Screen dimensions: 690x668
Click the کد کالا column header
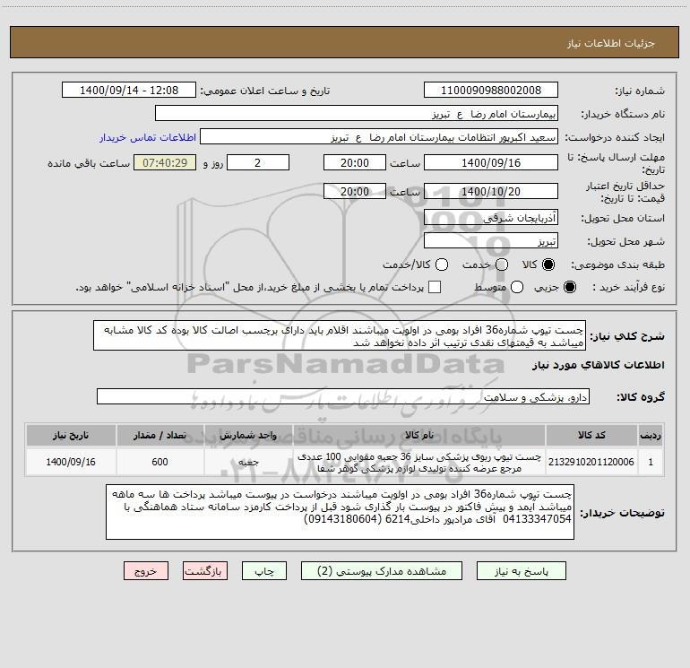point(591,436)
